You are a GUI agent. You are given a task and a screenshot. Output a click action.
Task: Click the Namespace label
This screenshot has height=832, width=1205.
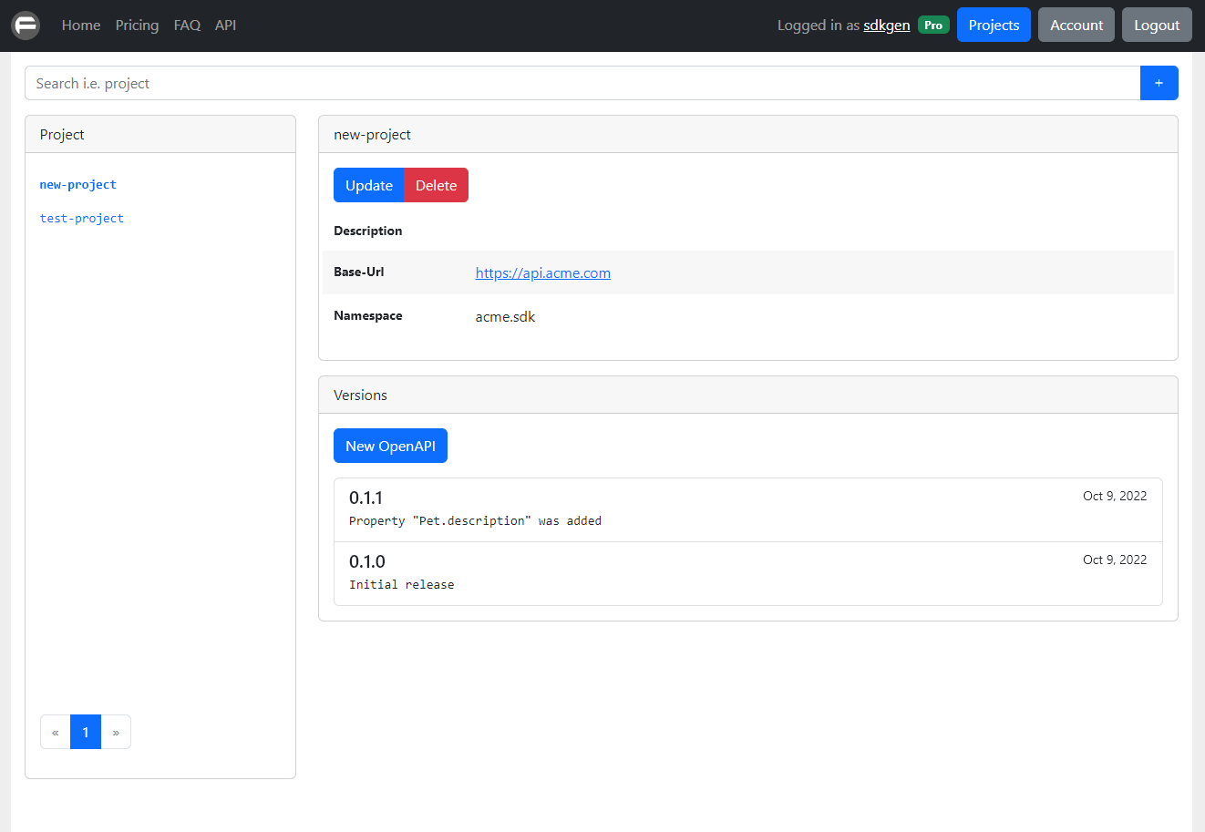coord(368,315)
